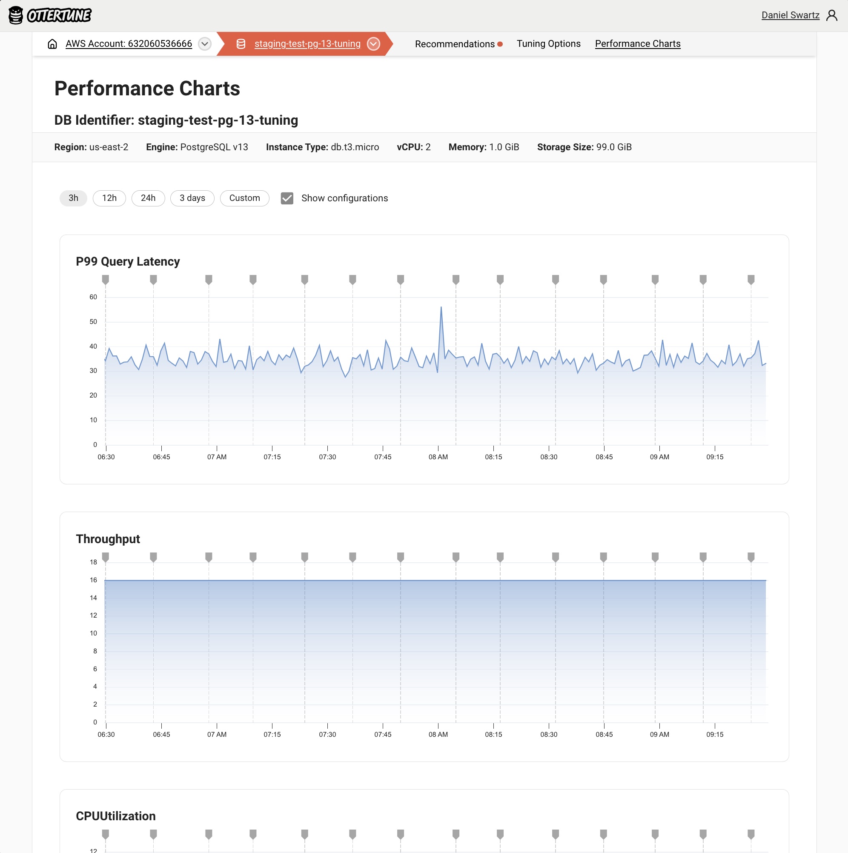This screenshot has width=848, height=853.
Task: Click the database icon beside staging-test-pg-13-tuning
Action: 241,44
